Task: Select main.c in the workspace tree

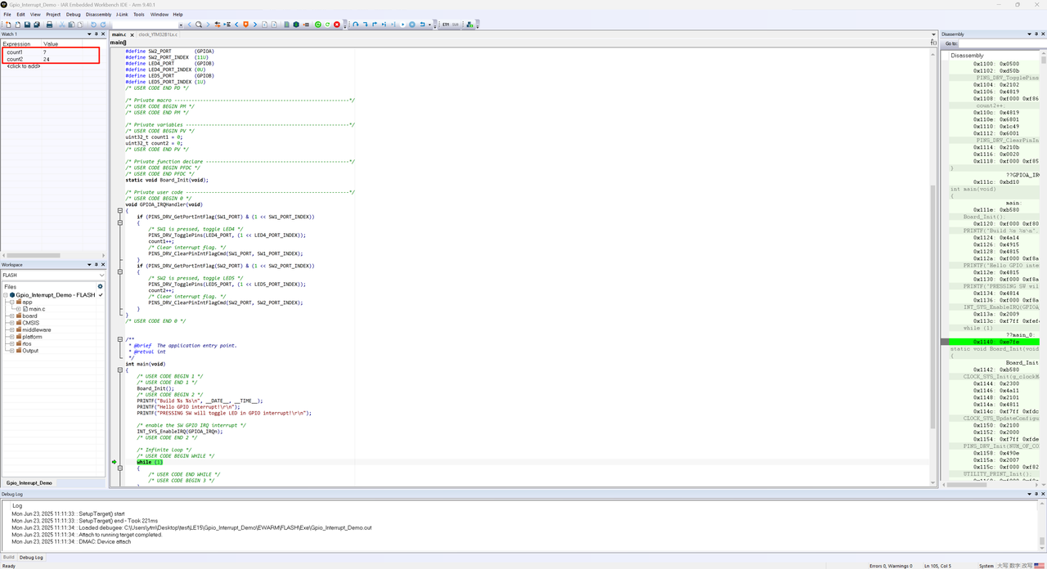Action: 37,309
